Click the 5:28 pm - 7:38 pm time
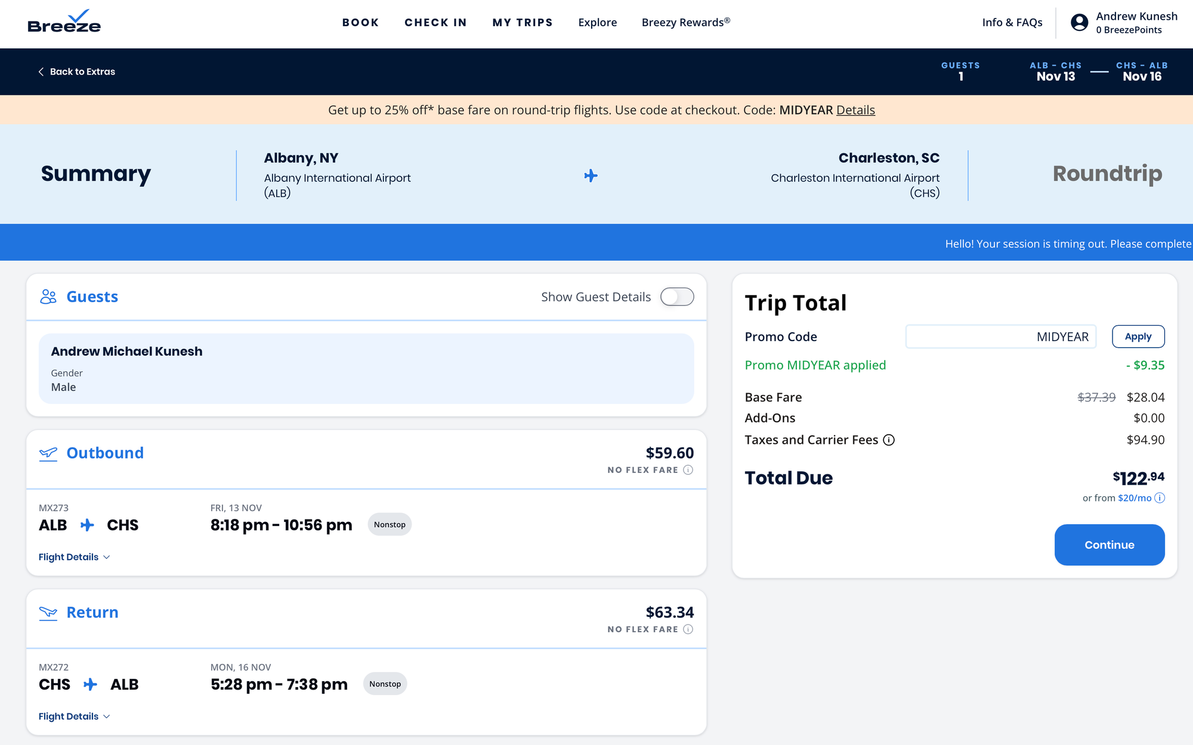The width and height of the screenshot is (1193, 745). 279,684
